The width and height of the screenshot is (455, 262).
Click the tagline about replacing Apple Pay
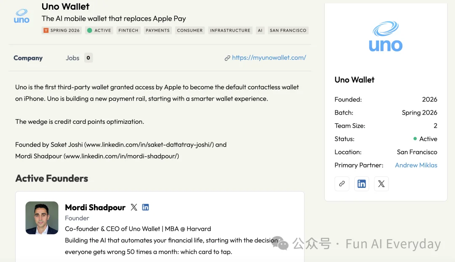114,19
